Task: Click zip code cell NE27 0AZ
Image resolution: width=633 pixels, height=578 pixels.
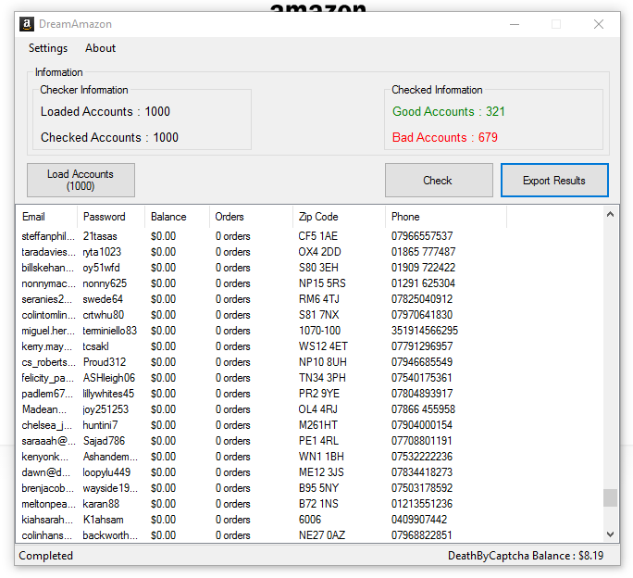Action: click(x=322, y=535)
